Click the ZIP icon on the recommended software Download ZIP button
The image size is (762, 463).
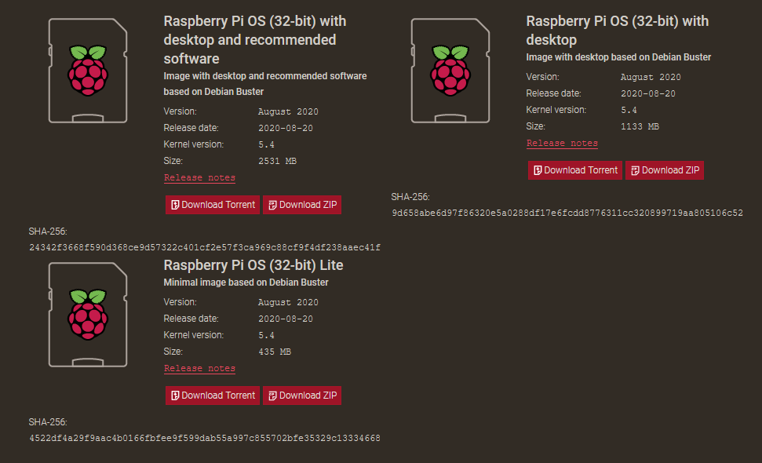272,204
